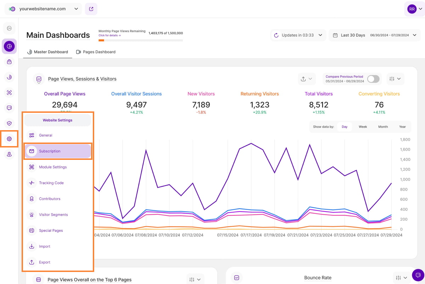Click the expand sidebar arrow icon

pos(9,28)
